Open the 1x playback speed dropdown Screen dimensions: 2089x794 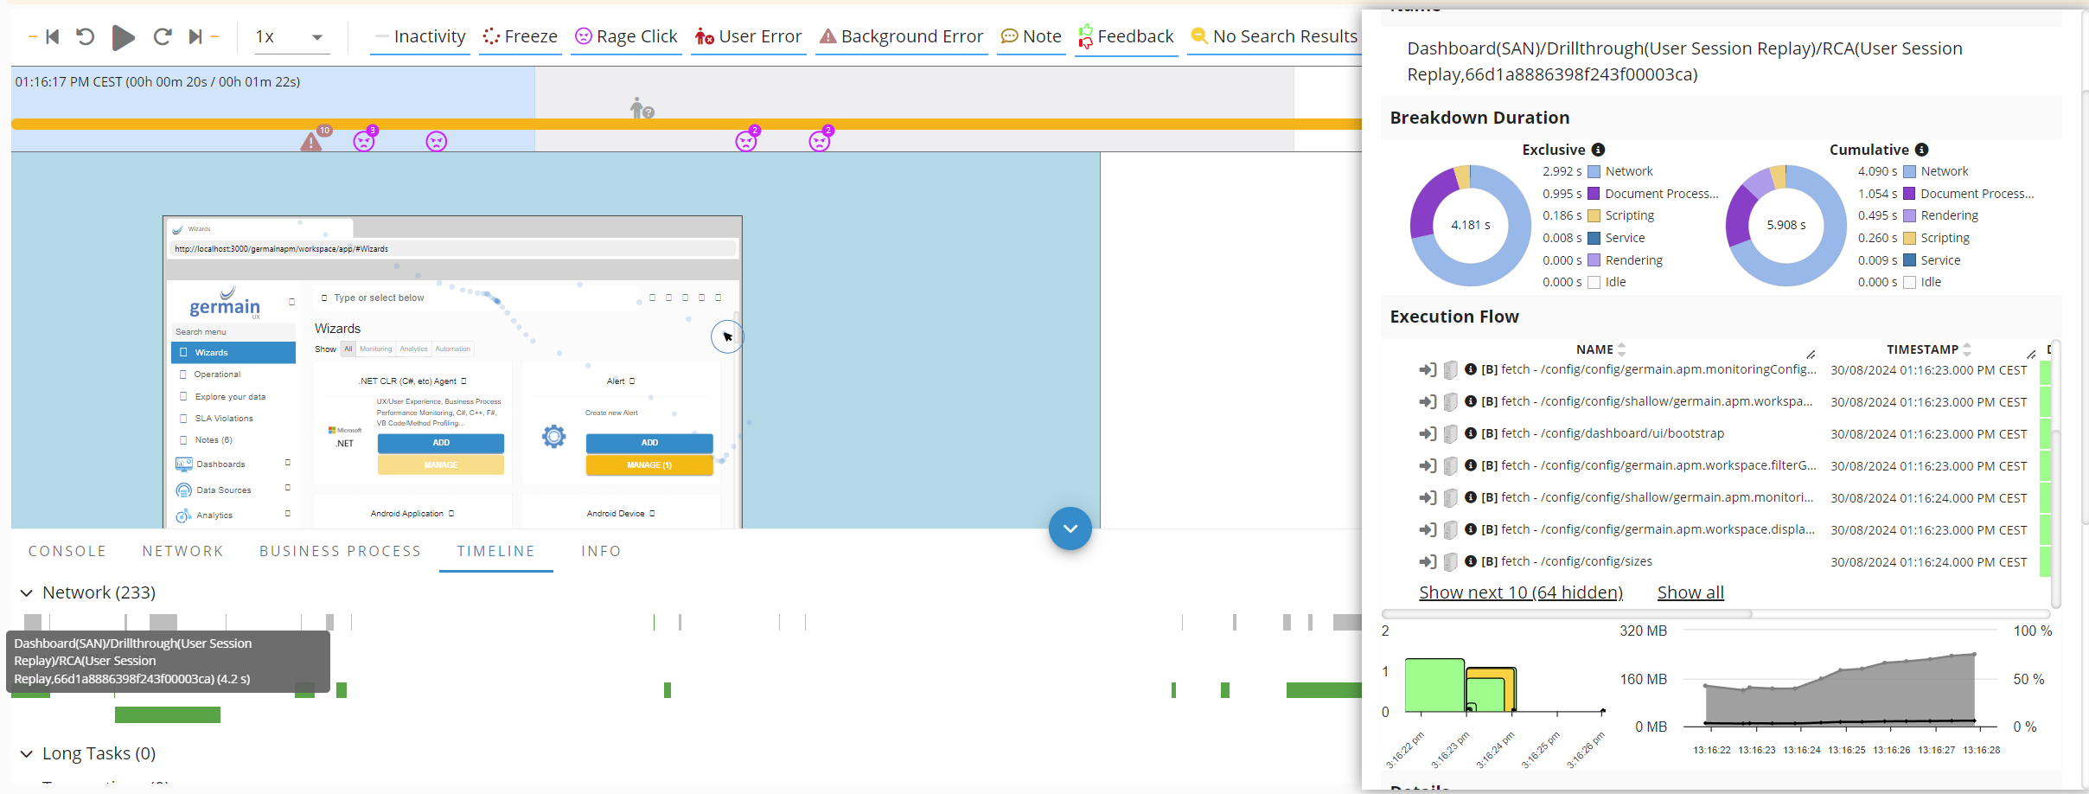pyautogui.click(x=291, y=36)
